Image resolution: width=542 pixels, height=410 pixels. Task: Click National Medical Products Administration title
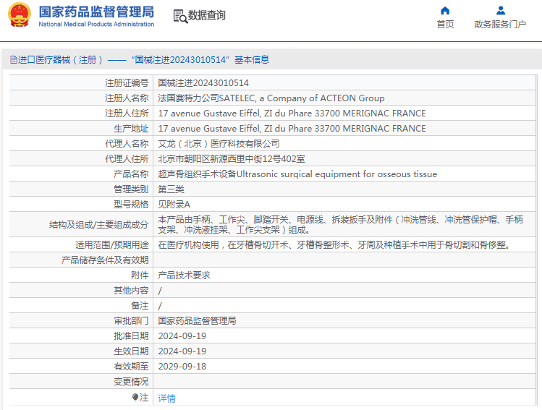[96, 24]
